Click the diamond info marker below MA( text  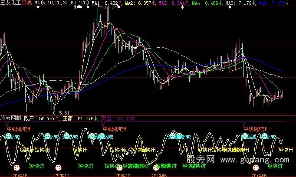coord(38,7)
